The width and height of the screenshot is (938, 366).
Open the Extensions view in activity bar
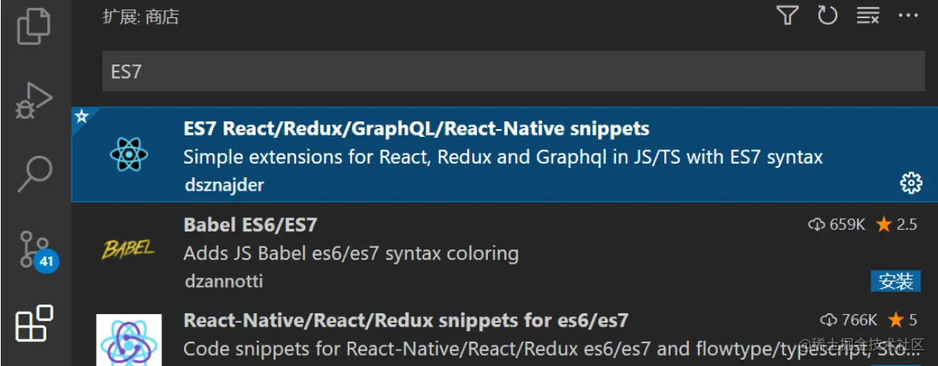pos(35,323)
